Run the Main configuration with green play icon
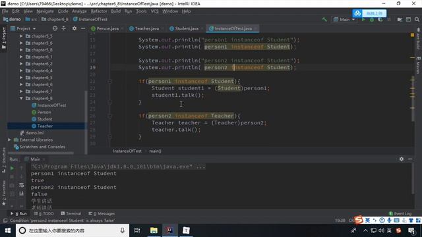 coord(363,19)
